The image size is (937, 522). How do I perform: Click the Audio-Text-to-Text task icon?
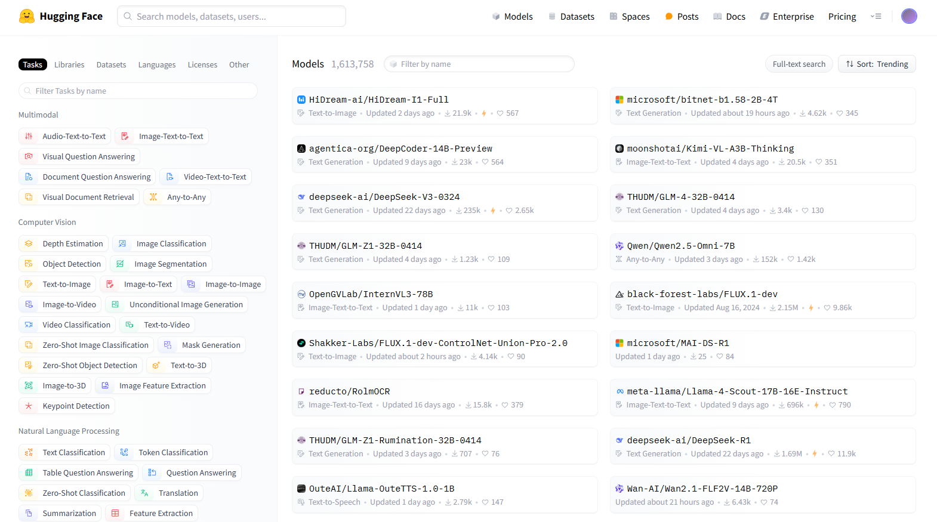[x=29, y=136]
